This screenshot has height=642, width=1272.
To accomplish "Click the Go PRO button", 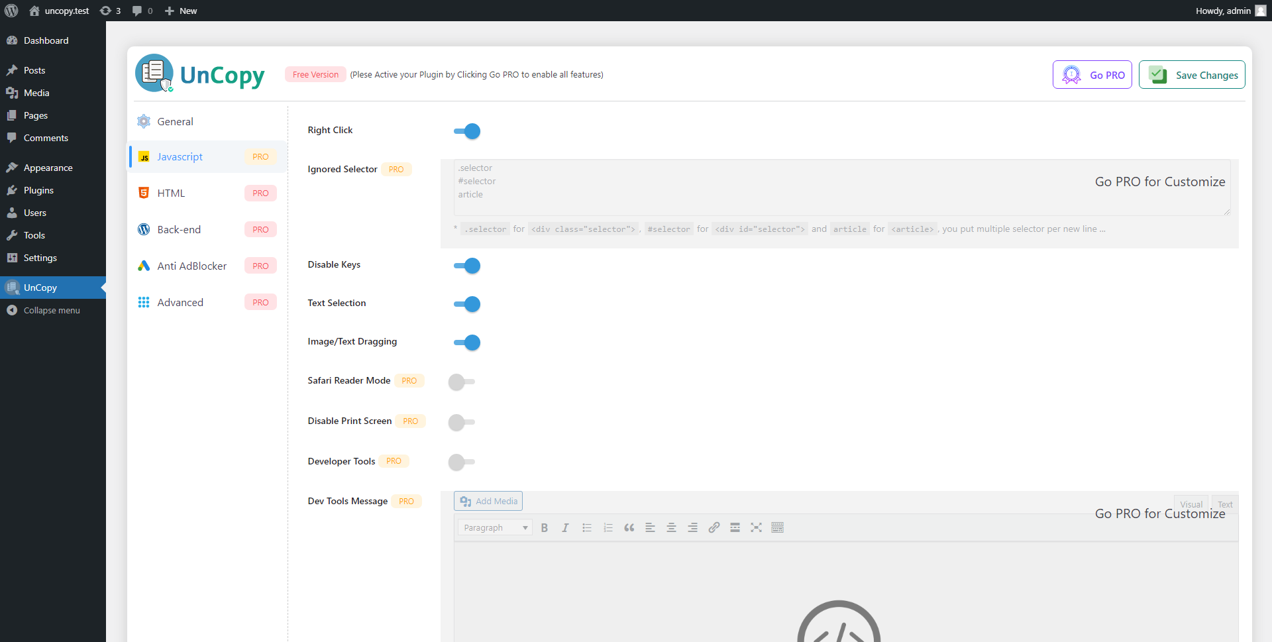I will point(1092,75).
